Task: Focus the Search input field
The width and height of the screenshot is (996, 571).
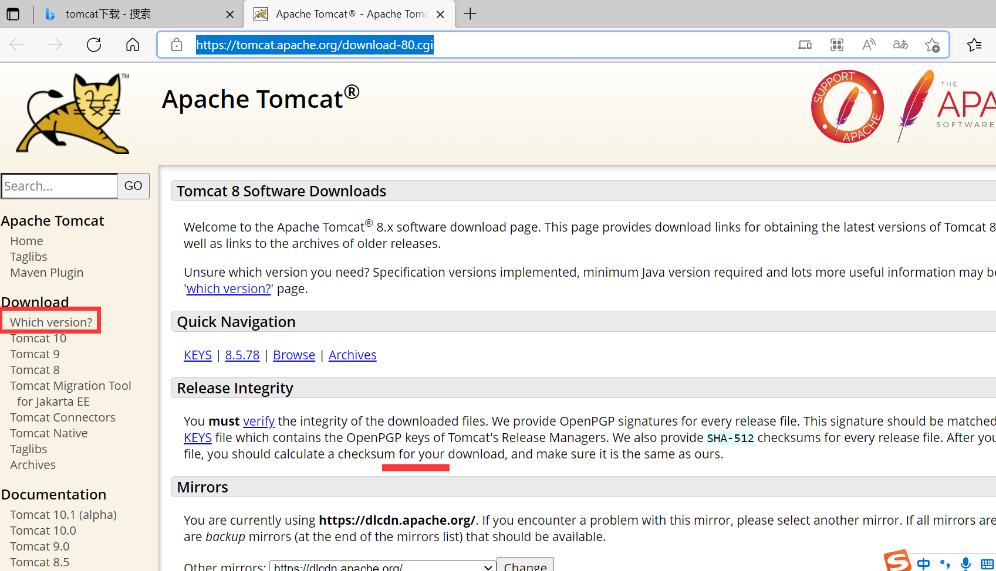Action: tap(59, 186)
